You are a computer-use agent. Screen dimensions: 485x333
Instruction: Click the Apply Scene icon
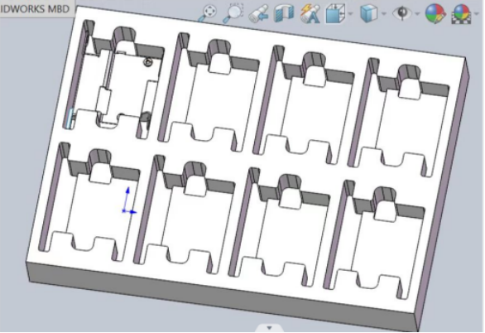pyautogui.click(x=461, y=14)
